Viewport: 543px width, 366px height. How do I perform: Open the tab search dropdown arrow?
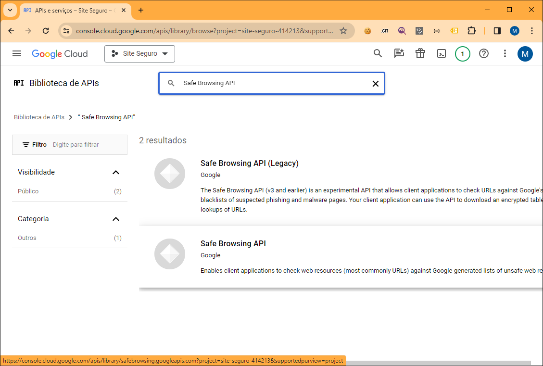10,10
